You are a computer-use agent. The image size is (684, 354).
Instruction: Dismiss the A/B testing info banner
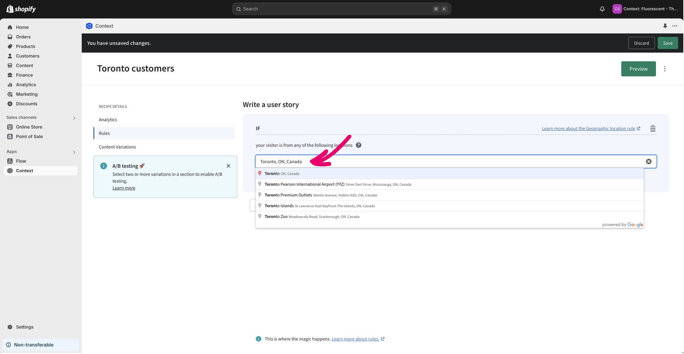[228, 166]
